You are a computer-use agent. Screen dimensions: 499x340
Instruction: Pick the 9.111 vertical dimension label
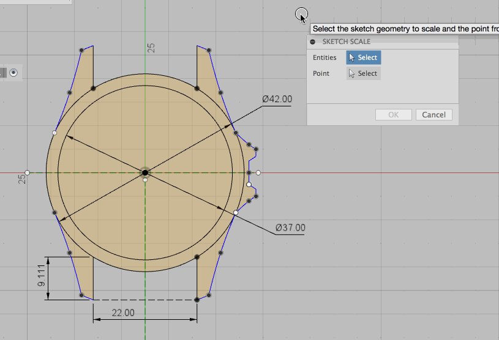point(41,276)
